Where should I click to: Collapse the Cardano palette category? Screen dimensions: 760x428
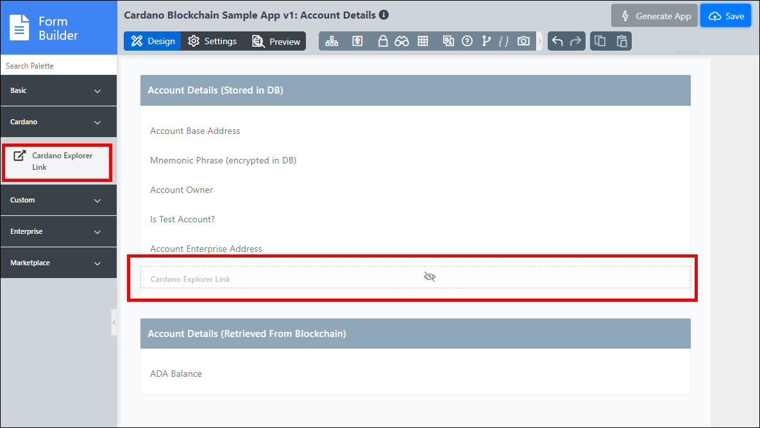[x=58, y=122]
